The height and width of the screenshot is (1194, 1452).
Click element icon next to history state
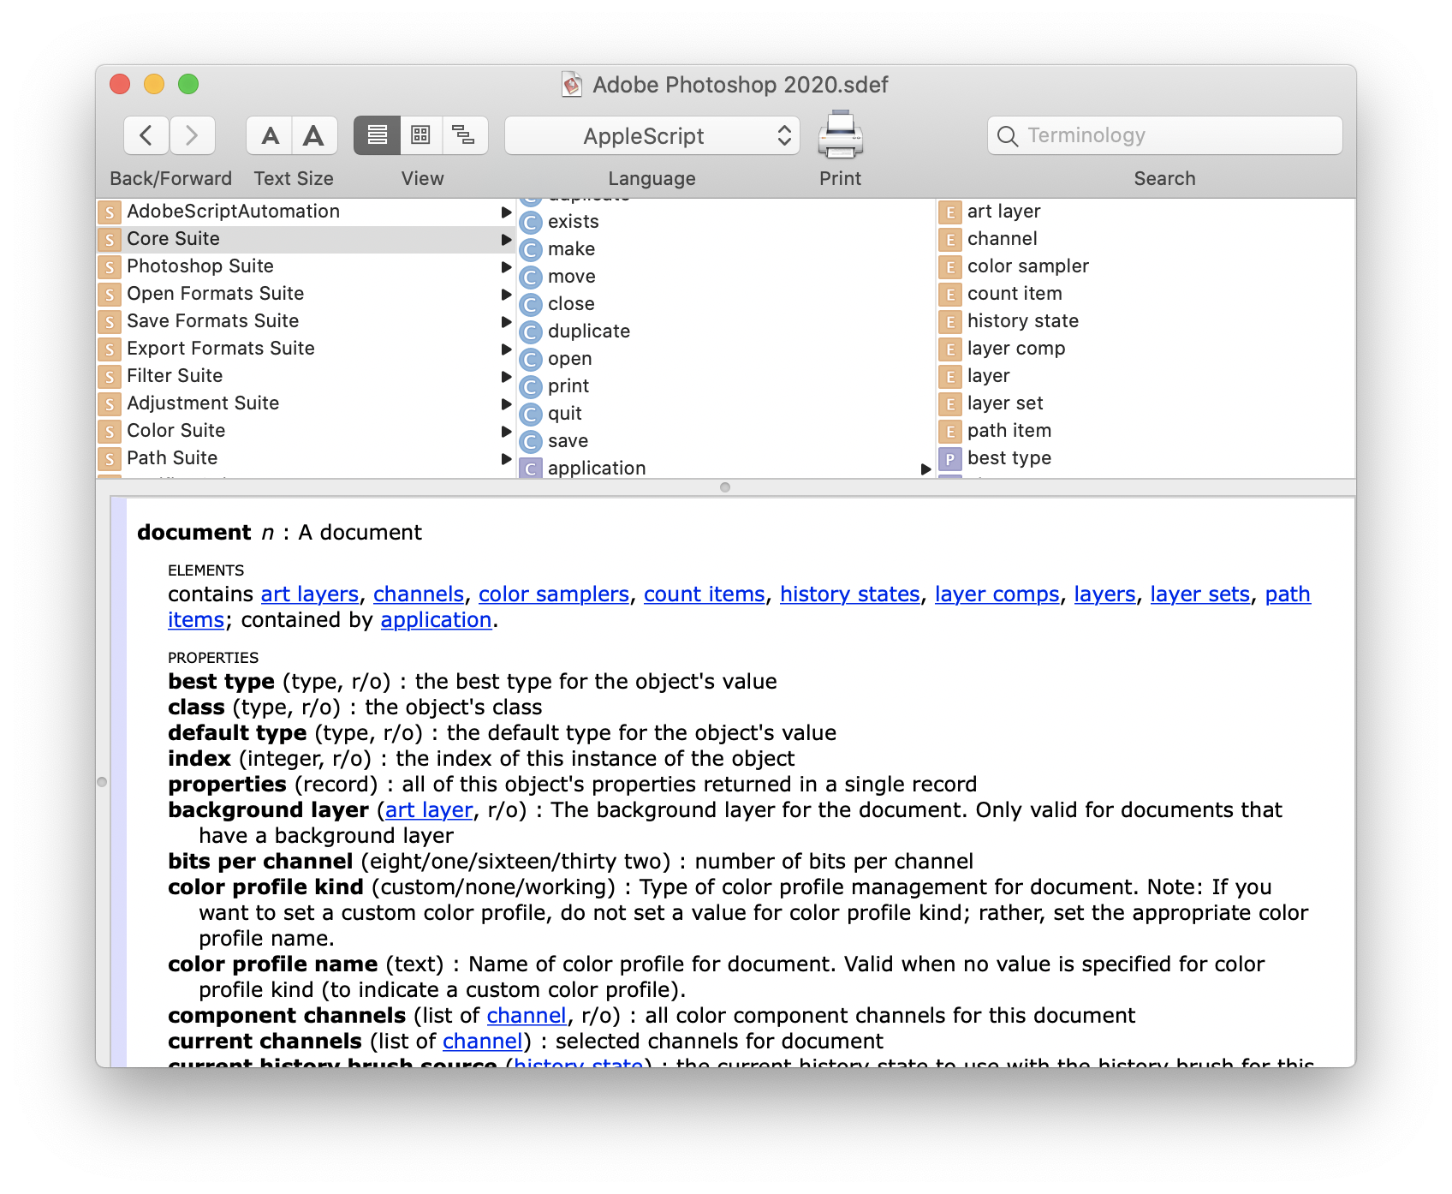950,322
